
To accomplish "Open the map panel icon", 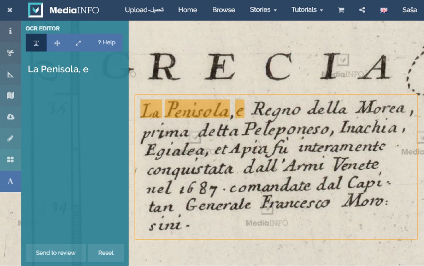I will click(x=10, y=96).
